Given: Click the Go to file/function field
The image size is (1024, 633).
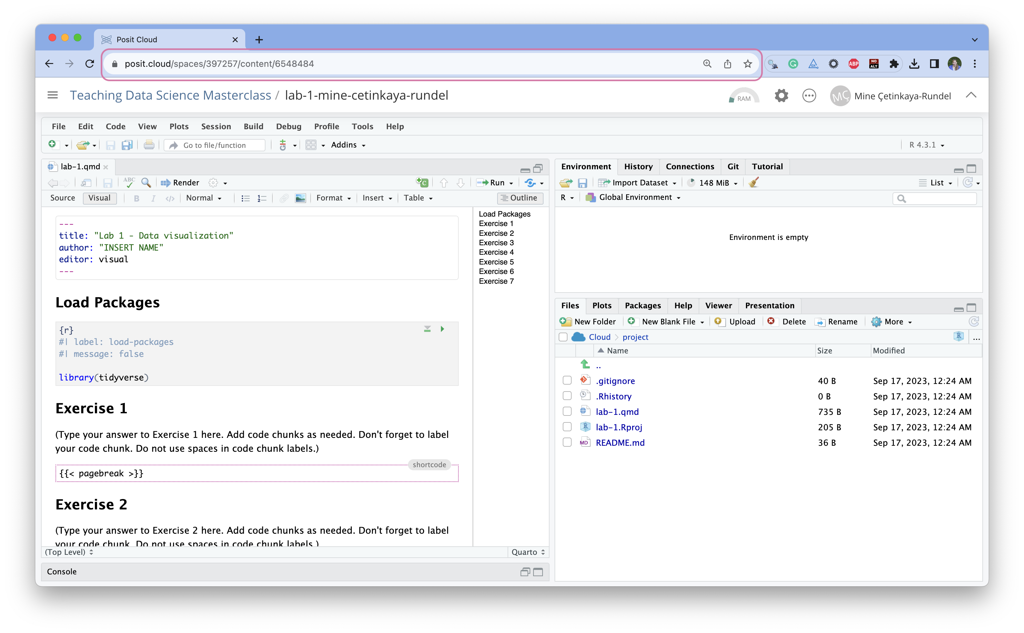Looking at the screenshot, I should click(x=215, y=145).
